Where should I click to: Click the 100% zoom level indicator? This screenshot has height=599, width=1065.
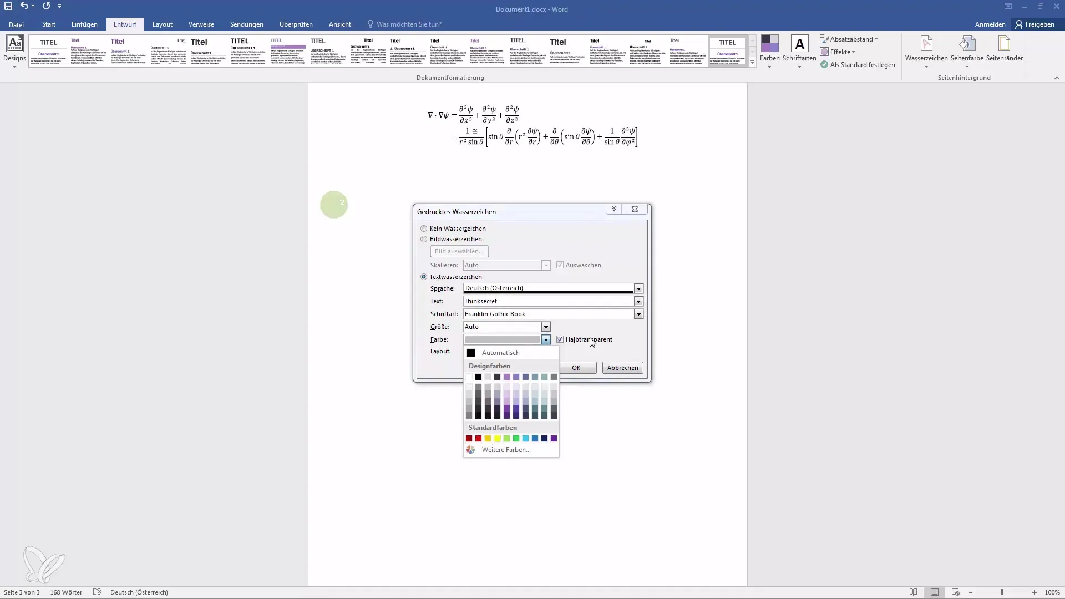(1052, 592)
